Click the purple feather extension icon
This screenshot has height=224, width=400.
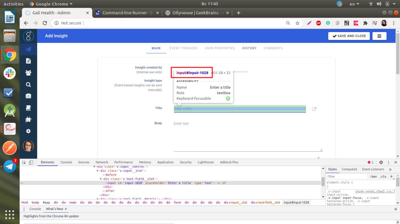click(x=309, y=23)
